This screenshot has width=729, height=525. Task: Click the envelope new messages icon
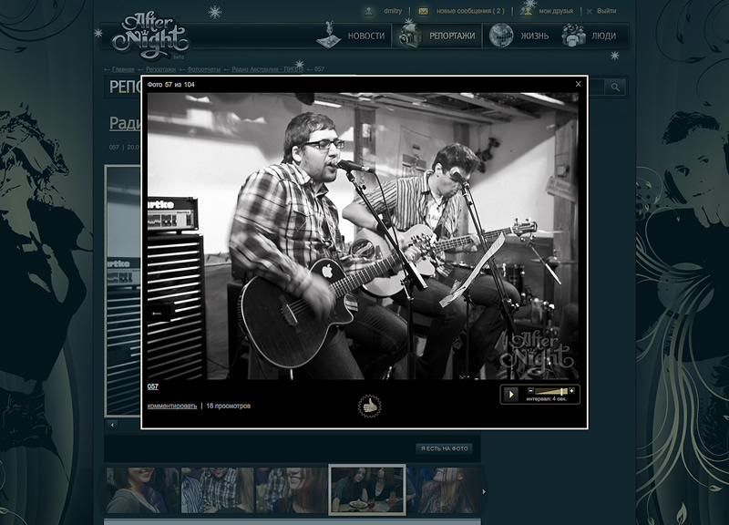pyautogui.click(x=424, y=11)
